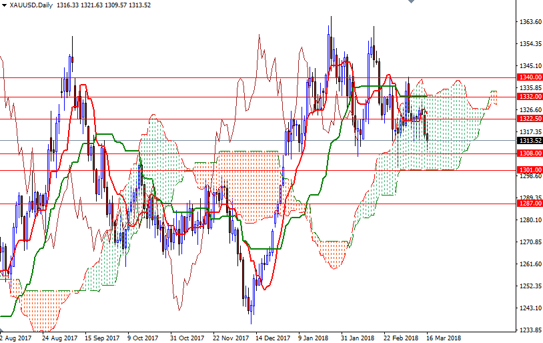The width and height of the screenshot is (543, 343).
Task: Click the 1280.10 price scale value
Action: (530, 220)
